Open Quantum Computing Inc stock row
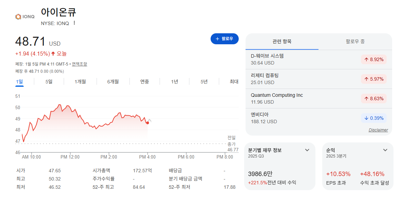The height and width of the screenshot is (197, 400). [x=318, y=98]
